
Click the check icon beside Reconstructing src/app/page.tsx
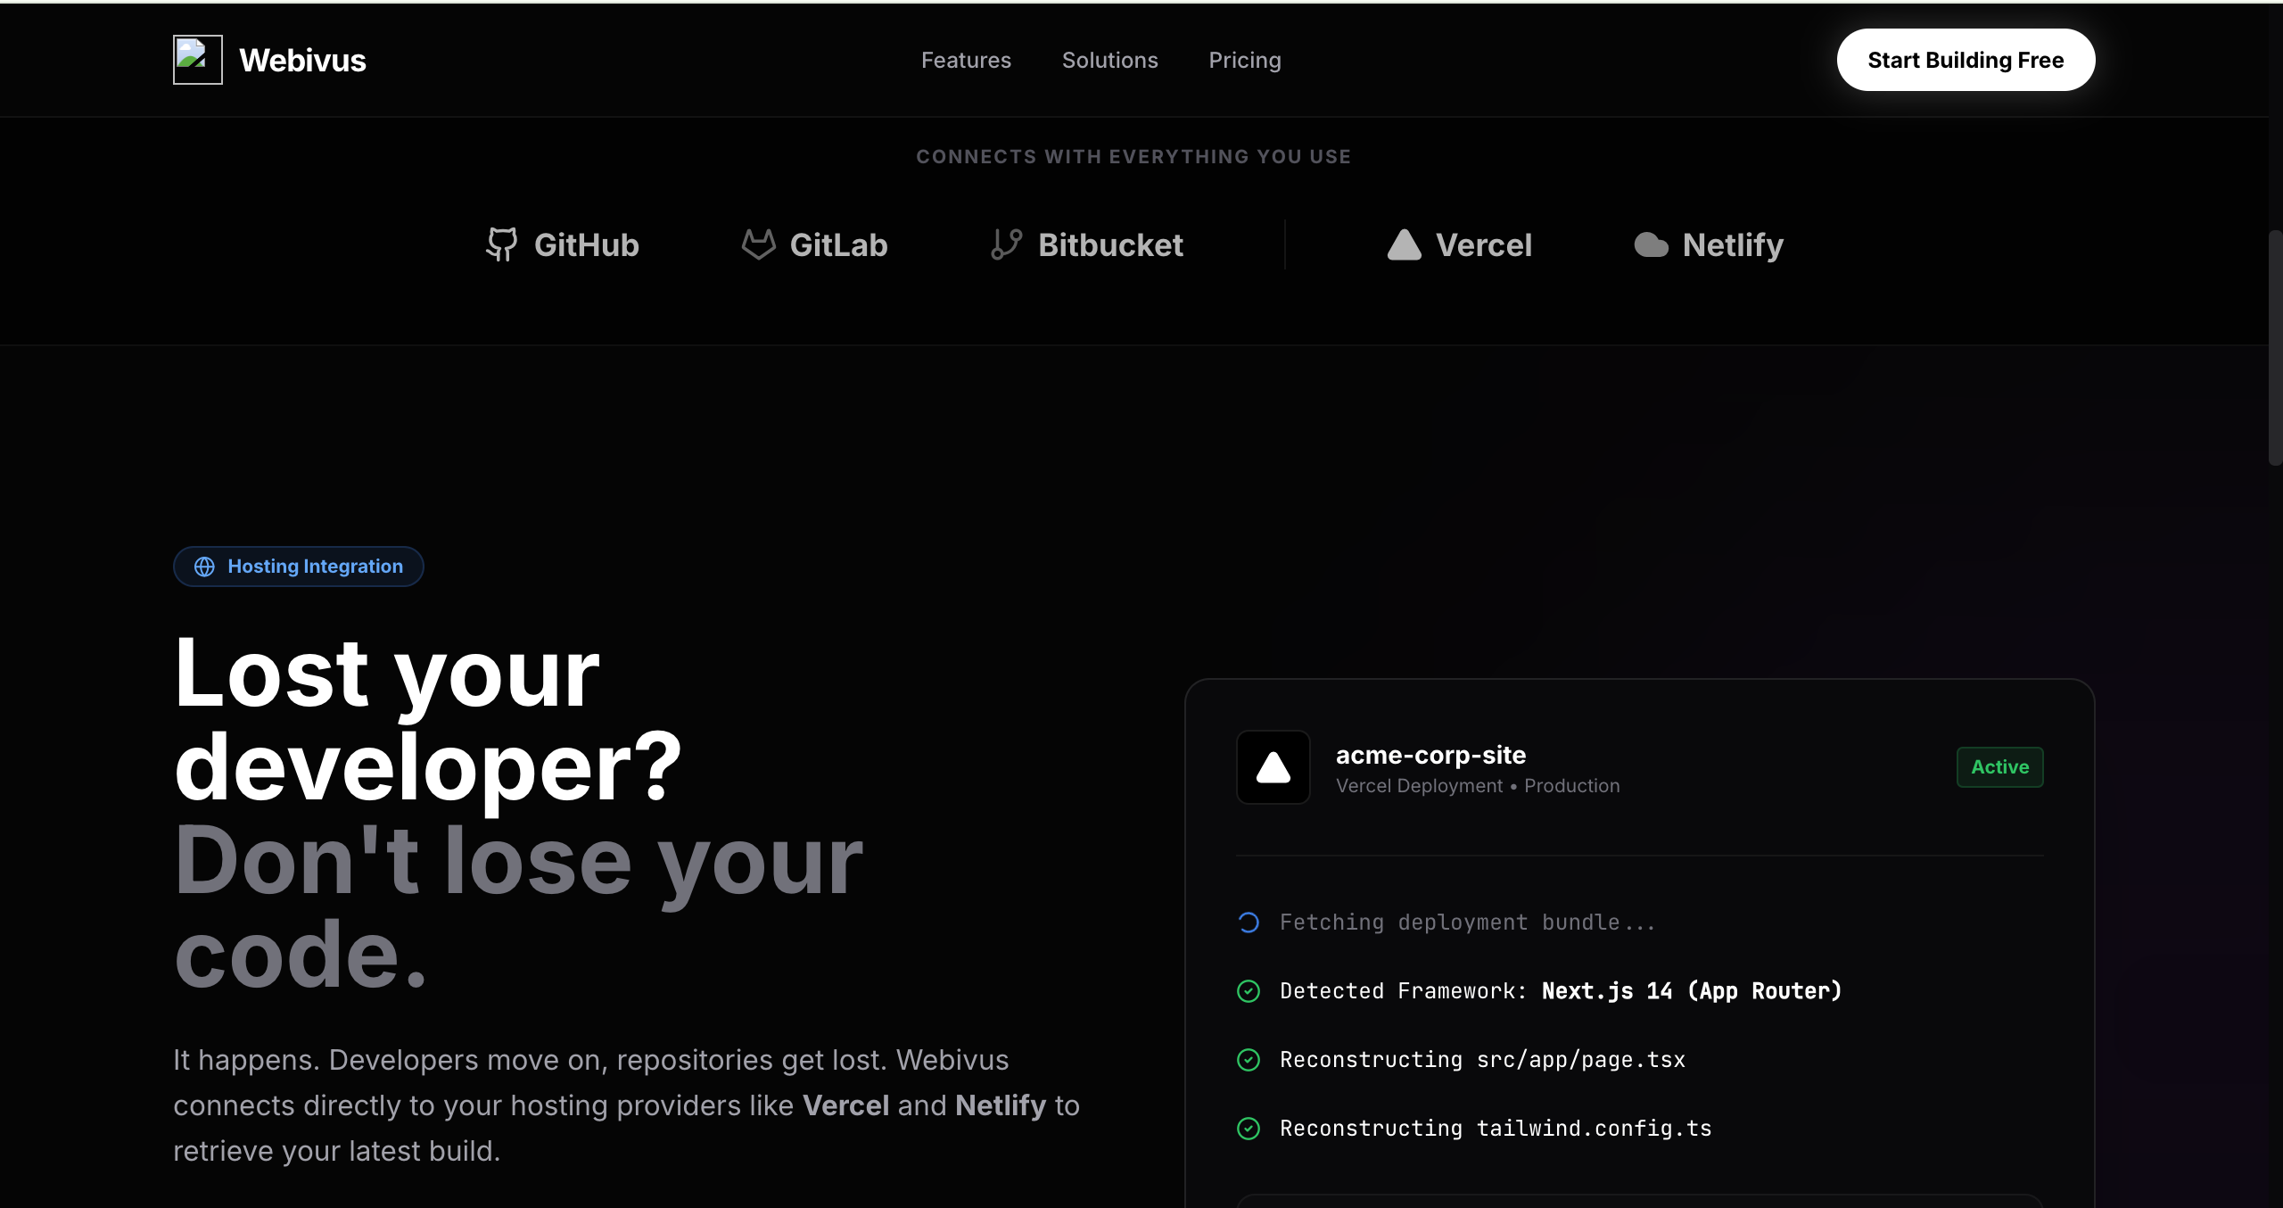tap(1249, 1060)
